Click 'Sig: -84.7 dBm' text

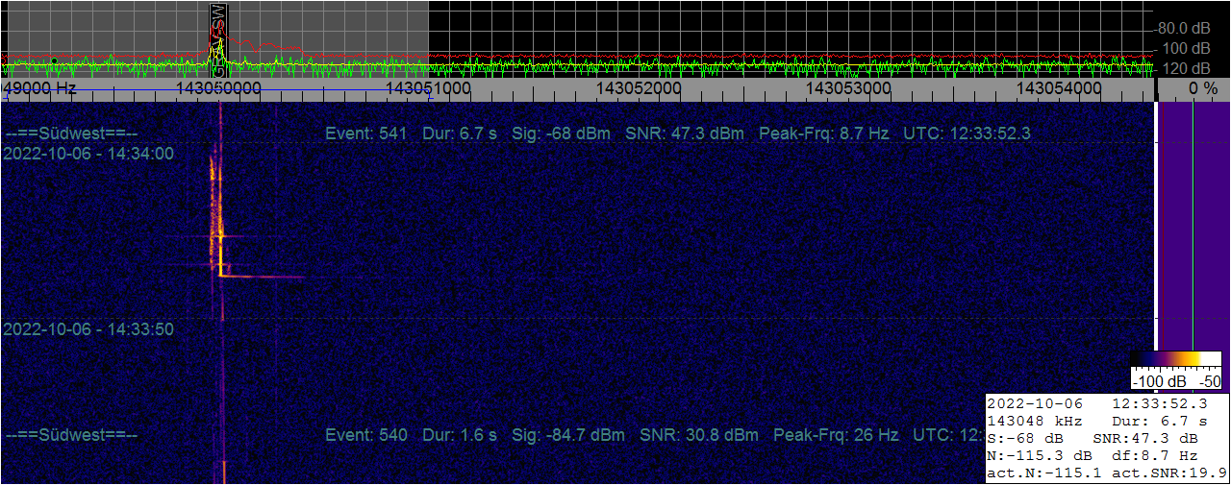click(568, 435)
